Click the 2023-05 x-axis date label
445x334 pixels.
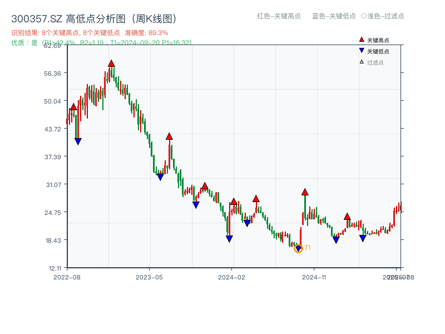point(149,277)
